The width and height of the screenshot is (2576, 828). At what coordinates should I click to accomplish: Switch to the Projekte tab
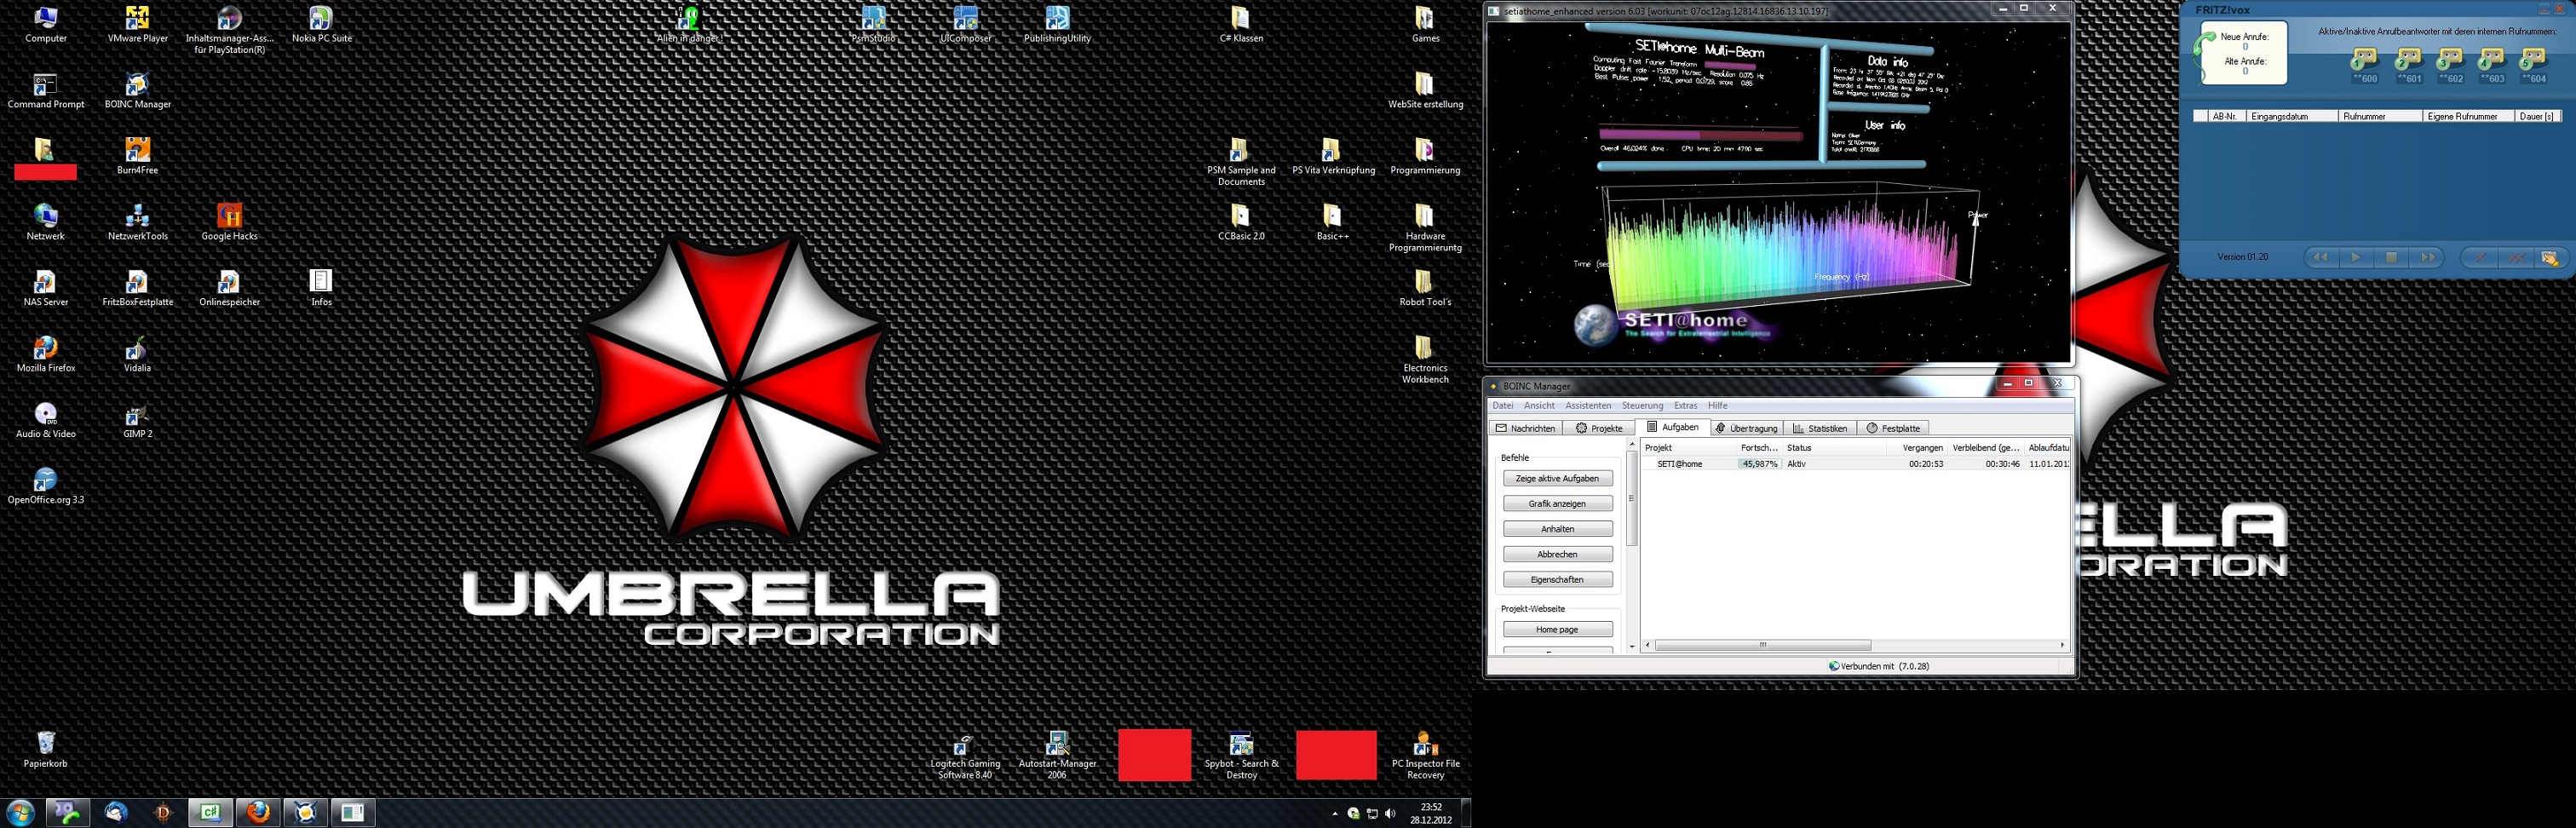(x=1599, y=428)
